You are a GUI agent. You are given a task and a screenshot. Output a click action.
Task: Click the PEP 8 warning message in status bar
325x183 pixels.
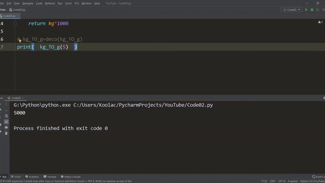[66, 181]
